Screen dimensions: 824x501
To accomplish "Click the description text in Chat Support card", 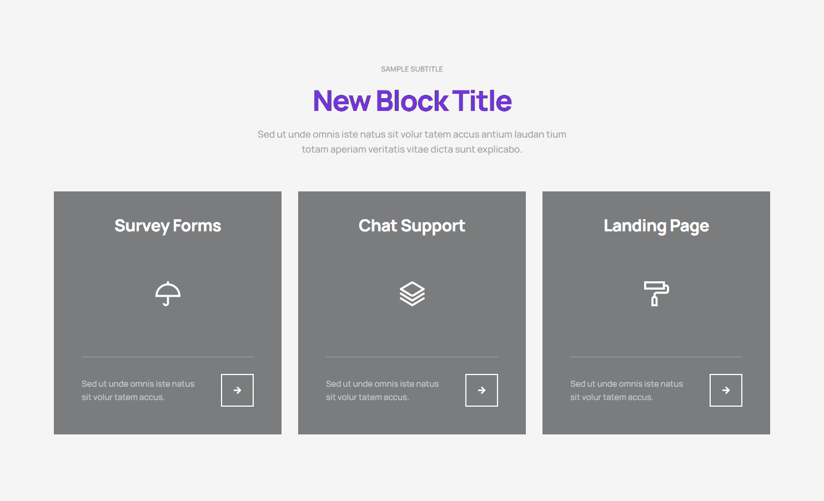I will pos(382,390).
